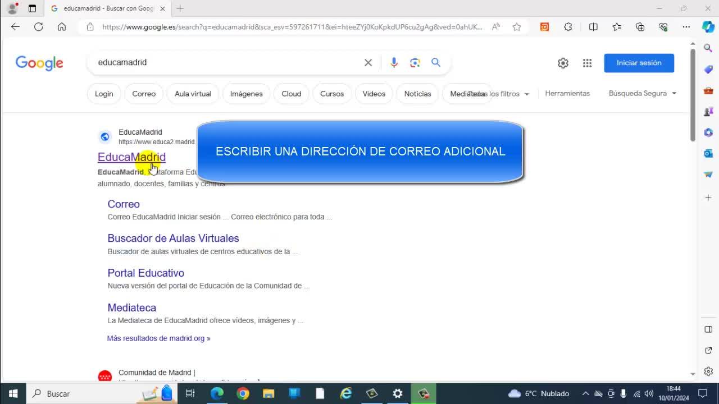The height and width of the screenshot is (404, 719).
Task: Open the EducaMadrid main result link
Action: tap(131, 157)
